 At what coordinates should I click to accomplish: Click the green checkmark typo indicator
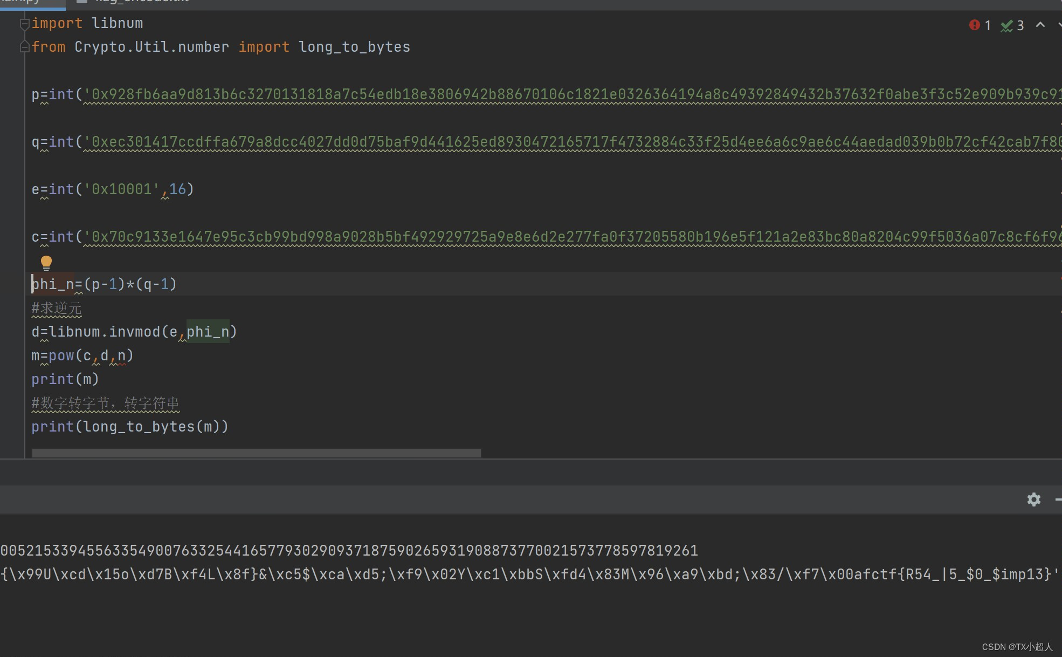1006,25
